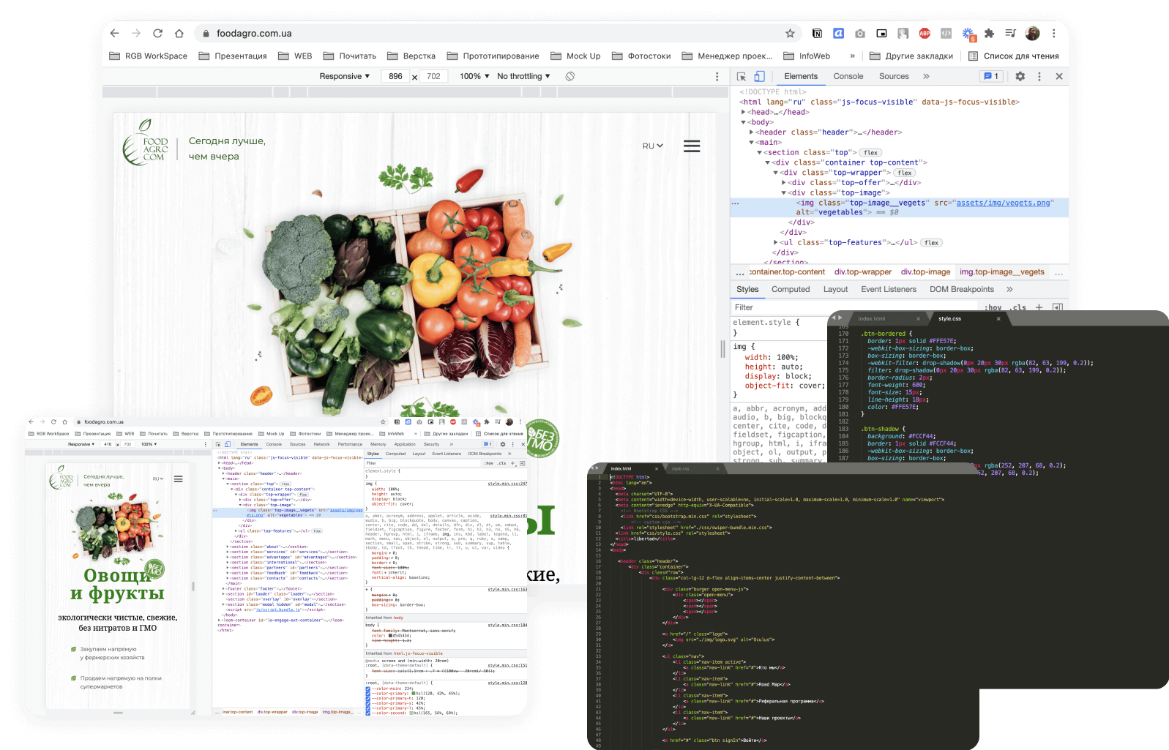Open Другие закладки folder in large browser
This screenshot has height=750, width=1169.
click(911, 56)
